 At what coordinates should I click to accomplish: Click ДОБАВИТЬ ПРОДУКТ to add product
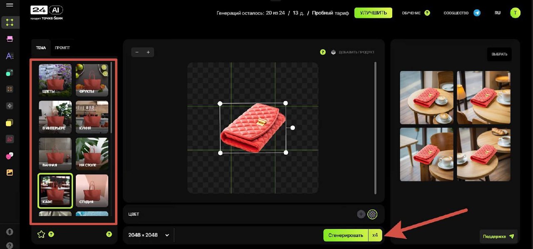coord(353,52)
